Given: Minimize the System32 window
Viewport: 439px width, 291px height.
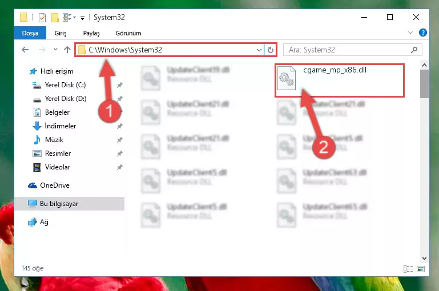Looking at the screenshot, I should [x=364, y=17].
